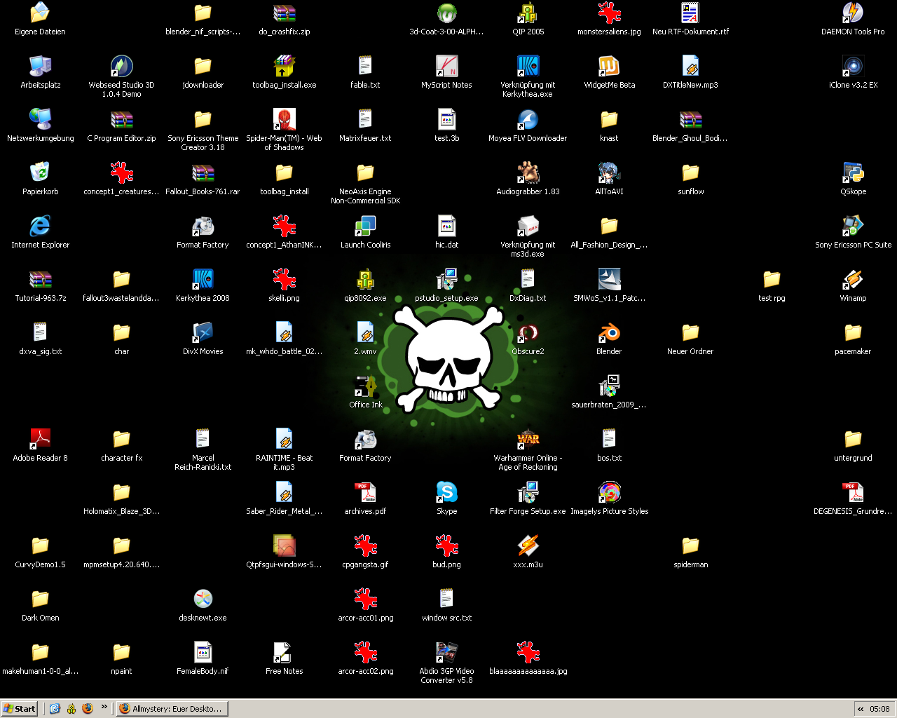Expand Quick Launch overflow chevron
897x718 pixels.
pyautogui.click(x=104, y=707)
